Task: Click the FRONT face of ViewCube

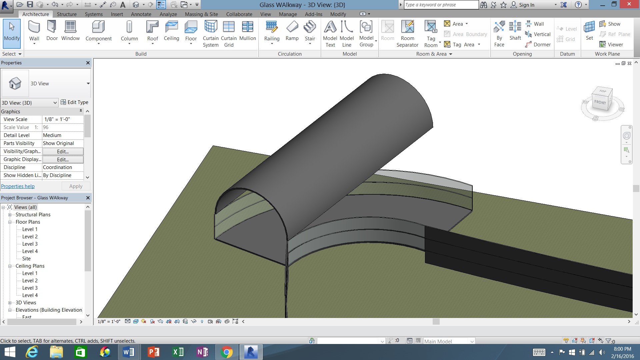Action: click(x=600, y=102)
